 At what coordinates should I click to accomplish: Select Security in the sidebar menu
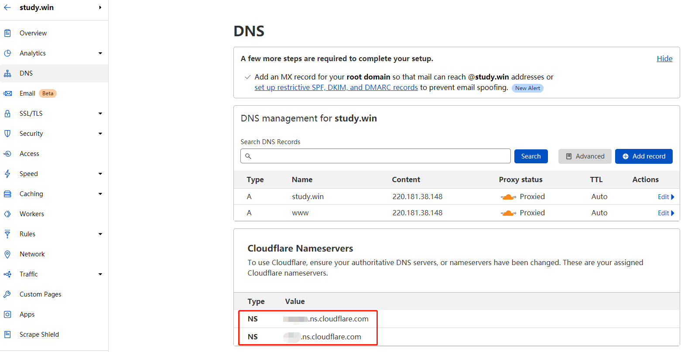31,133
